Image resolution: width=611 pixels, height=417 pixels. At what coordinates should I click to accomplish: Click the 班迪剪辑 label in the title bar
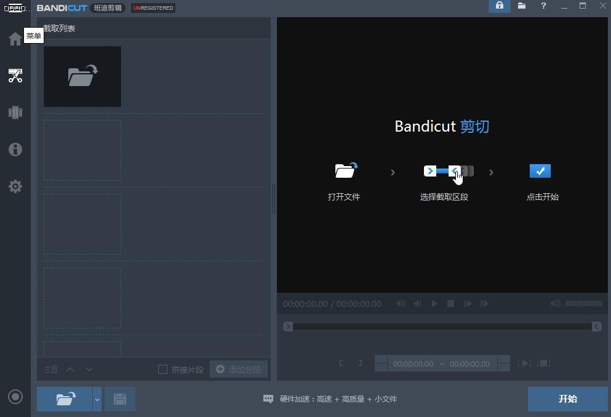coord(108,8)
